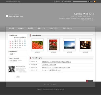Select December 17 in the calendar
The width and height of the screenshot is (101, 101).
point(20,44)
